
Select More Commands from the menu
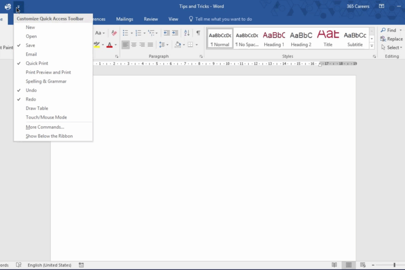[x=44, y=127]
